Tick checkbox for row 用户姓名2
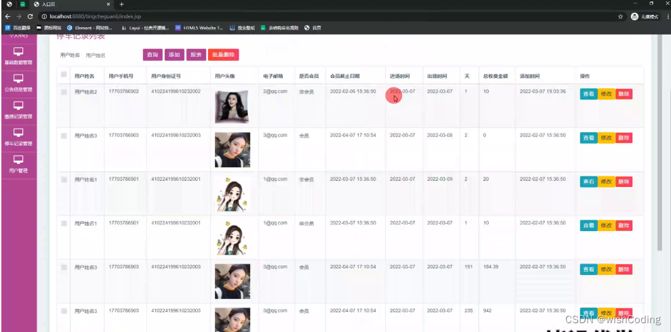The image size is (671, 332). tap(64, 92)
